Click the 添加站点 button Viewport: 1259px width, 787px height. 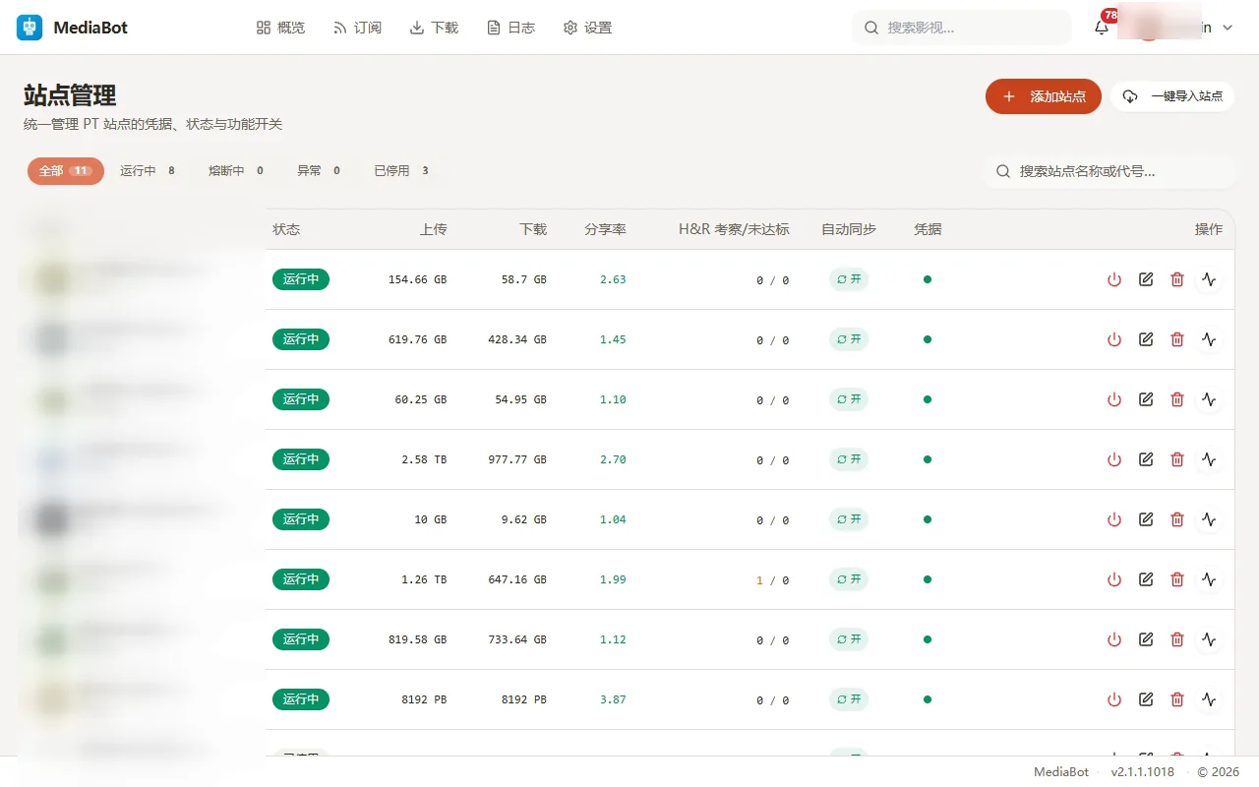(x=1044, y=96)
